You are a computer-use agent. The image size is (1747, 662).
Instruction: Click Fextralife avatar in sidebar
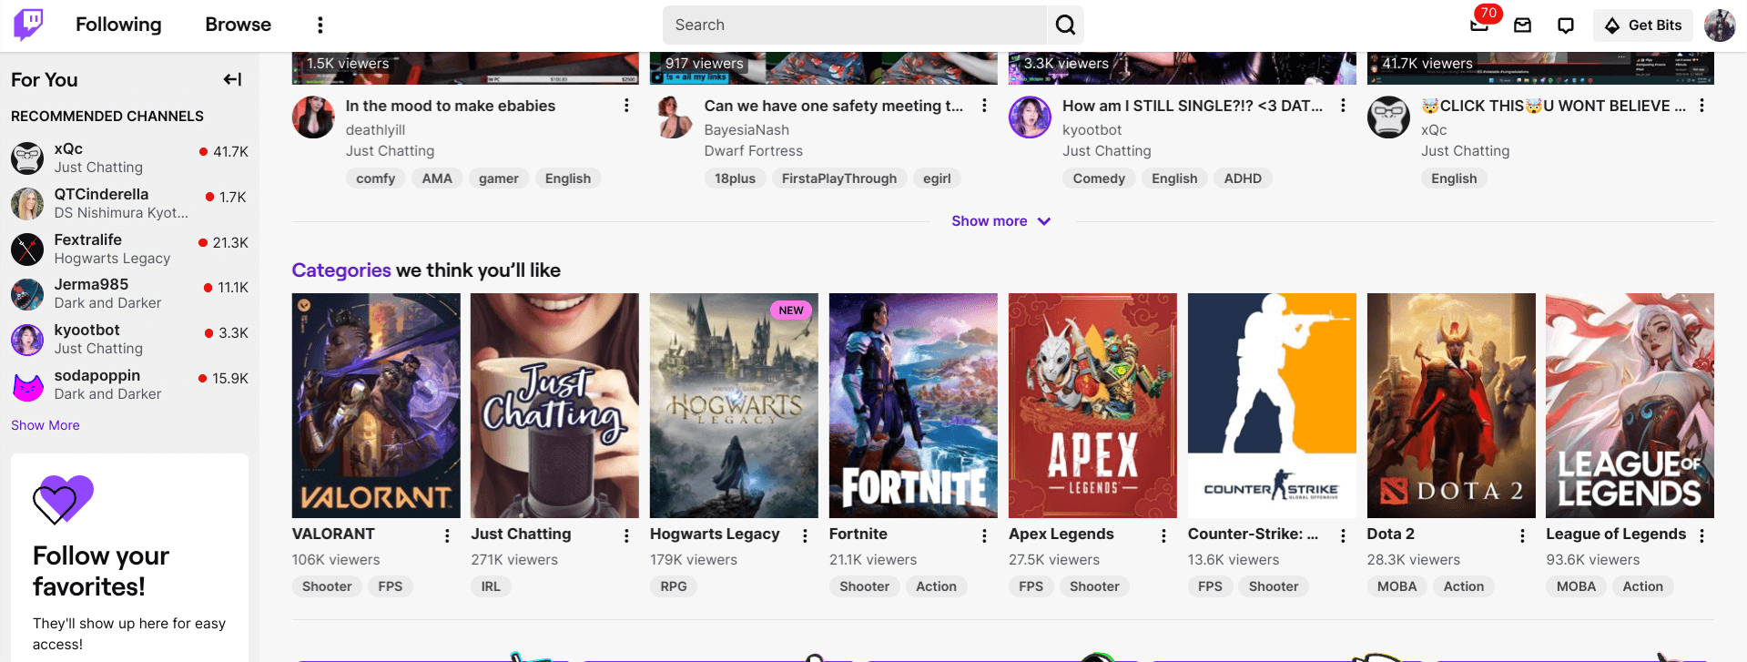click(27, 249)
